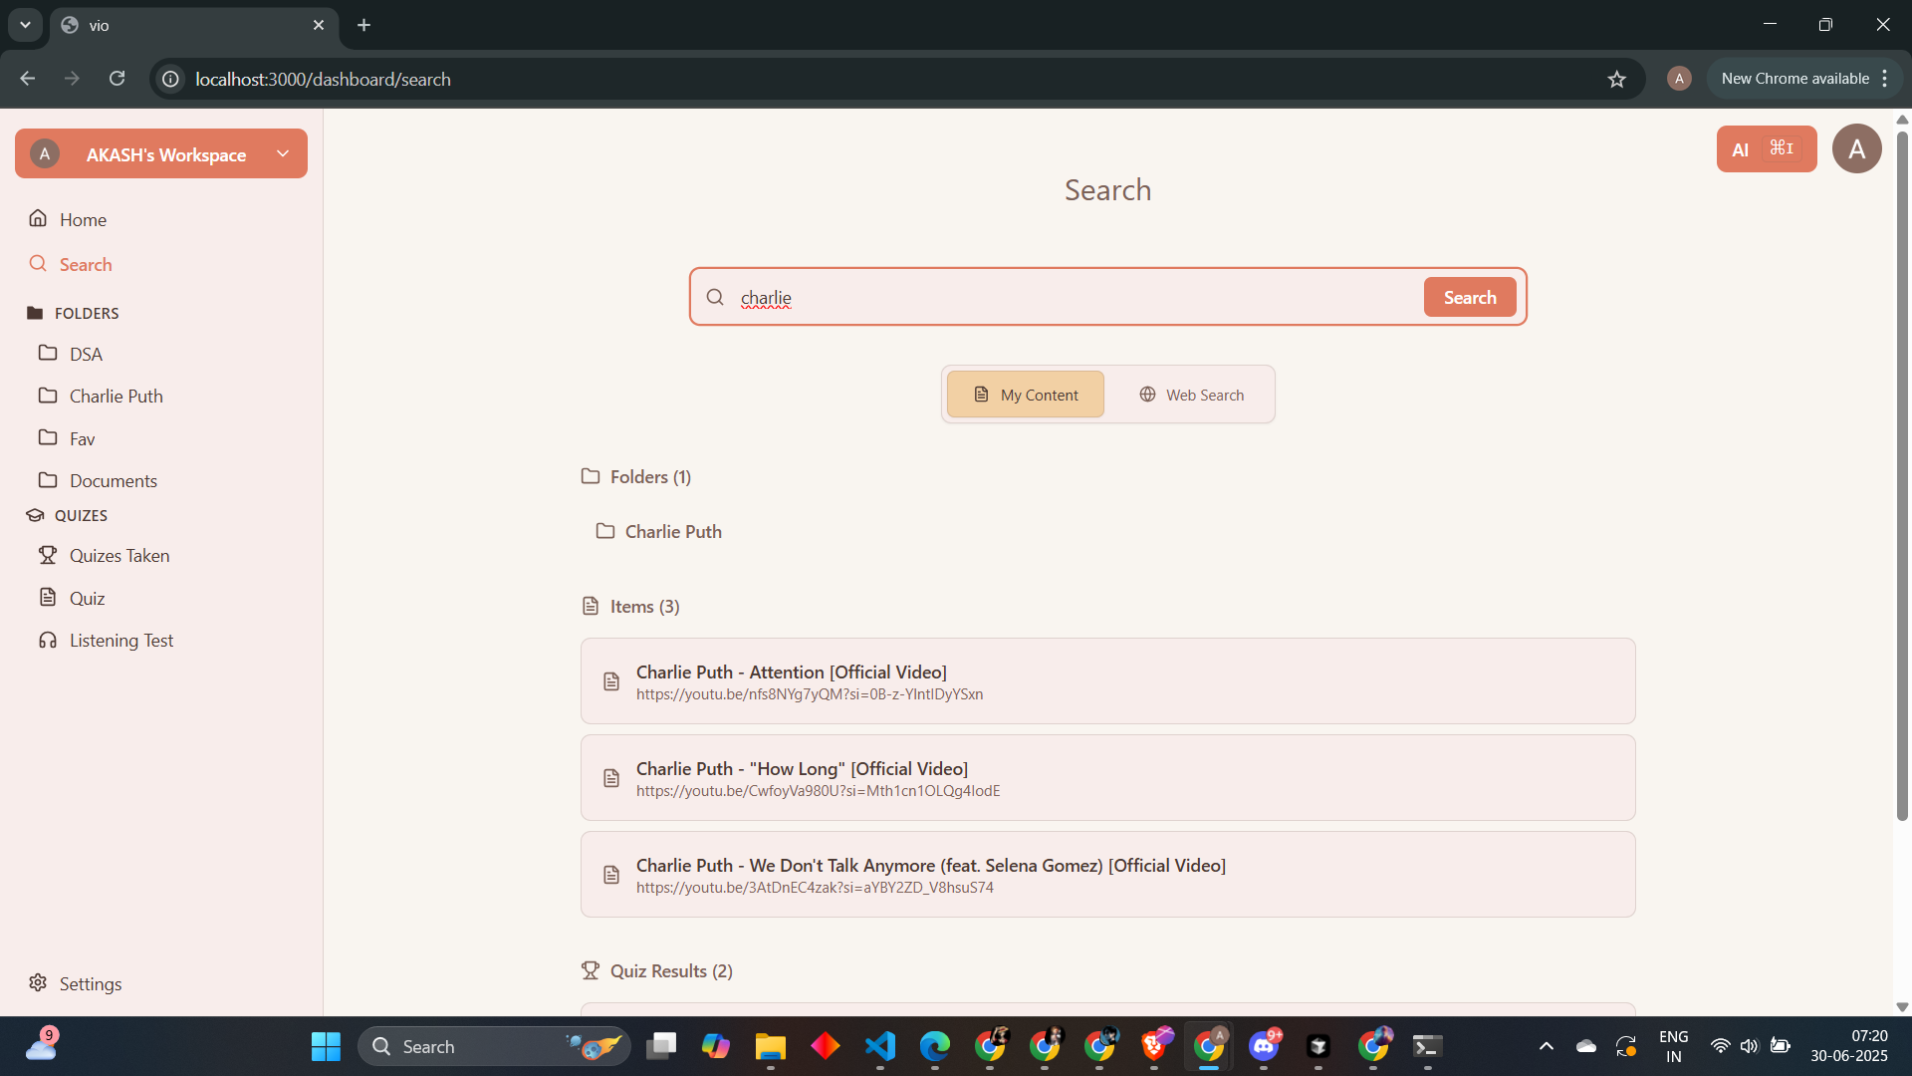
Task: Open Chrome tab search dropdown arrow
Action: [25, 25]
